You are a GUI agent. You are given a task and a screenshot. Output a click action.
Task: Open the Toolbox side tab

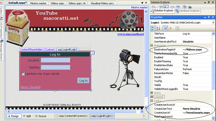tap(1, 9)
